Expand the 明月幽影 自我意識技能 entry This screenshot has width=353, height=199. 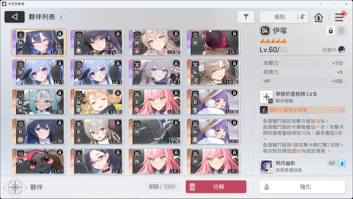coord(302,166)
